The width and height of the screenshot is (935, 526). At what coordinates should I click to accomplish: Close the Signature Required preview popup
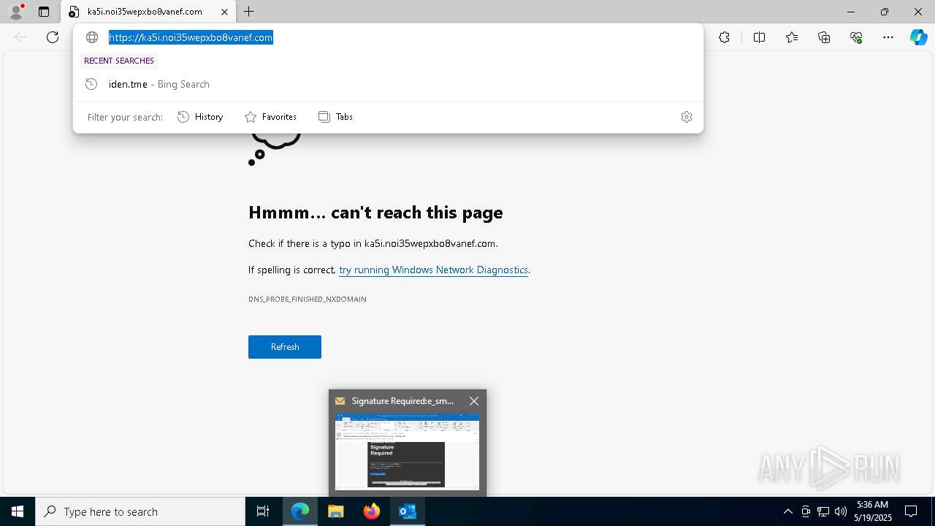coord(474,401)
